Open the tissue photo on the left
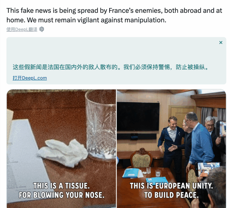This screenshot has height=208, width=230. pyautogui.click(x=61, y=149)
